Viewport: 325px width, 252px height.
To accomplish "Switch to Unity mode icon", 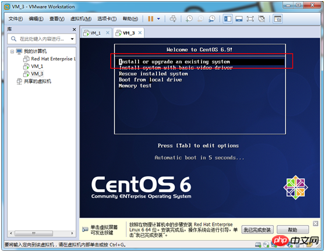I will coord(262,19).
